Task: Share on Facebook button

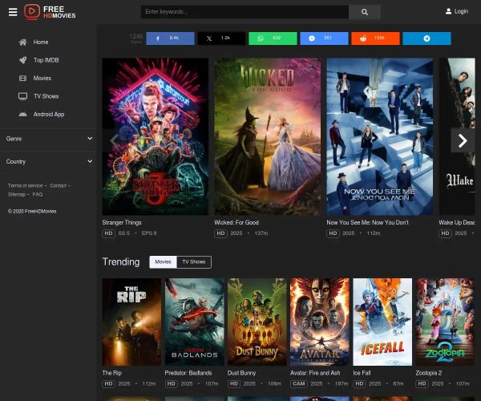Action: 170,38
